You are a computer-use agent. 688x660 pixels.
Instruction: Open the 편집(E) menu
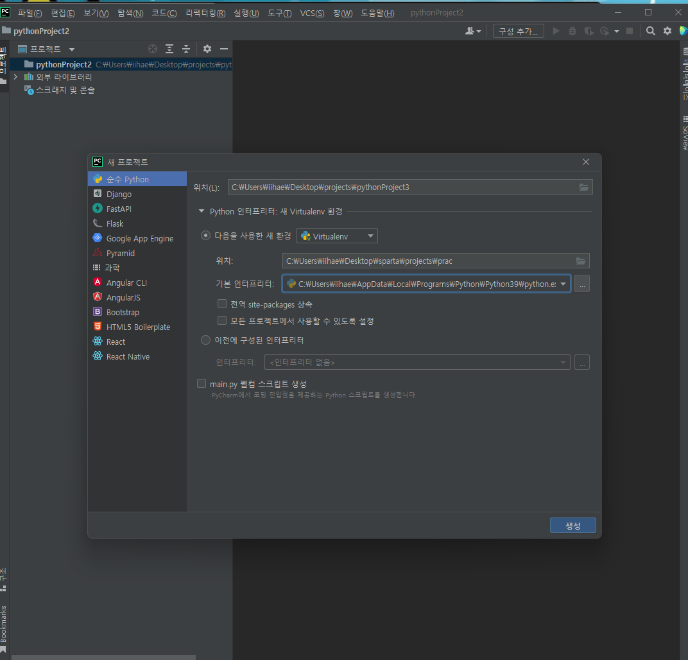tap(63, 13)
